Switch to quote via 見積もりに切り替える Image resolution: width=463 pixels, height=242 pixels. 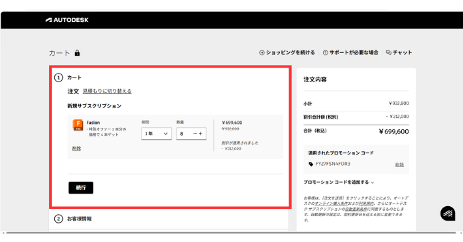(107, 91)
